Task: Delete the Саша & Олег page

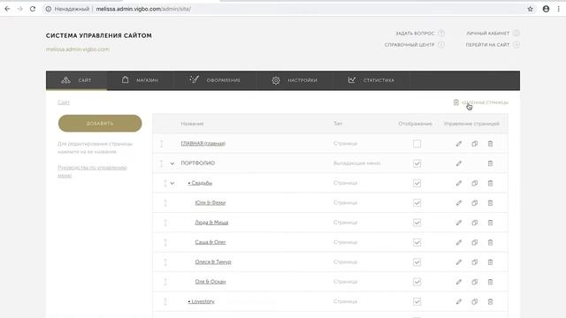Action: coord(490,242)
